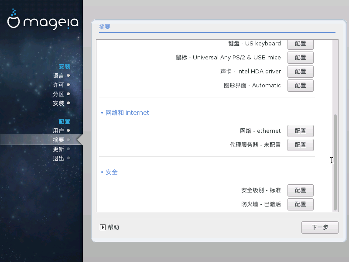
Task: Click the 安全 section heading
Action: (x=112, y=172)
